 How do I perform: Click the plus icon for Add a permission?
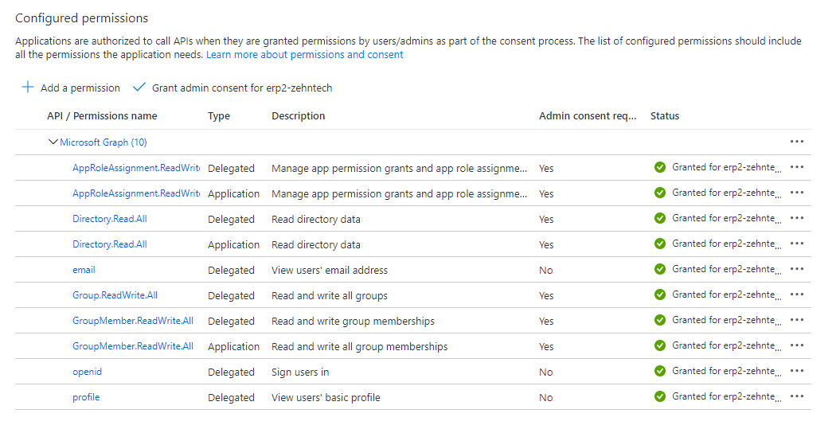28,88
